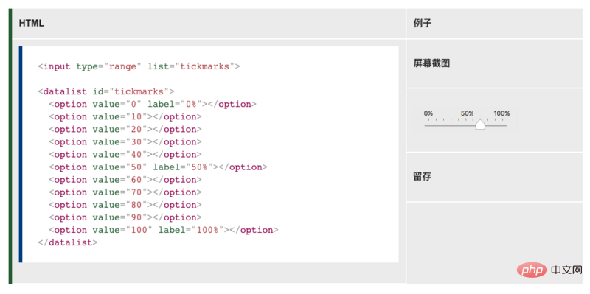Click the option value 100 label line
The width and height of the screenshot is (590, 294).
coord(164,230)
